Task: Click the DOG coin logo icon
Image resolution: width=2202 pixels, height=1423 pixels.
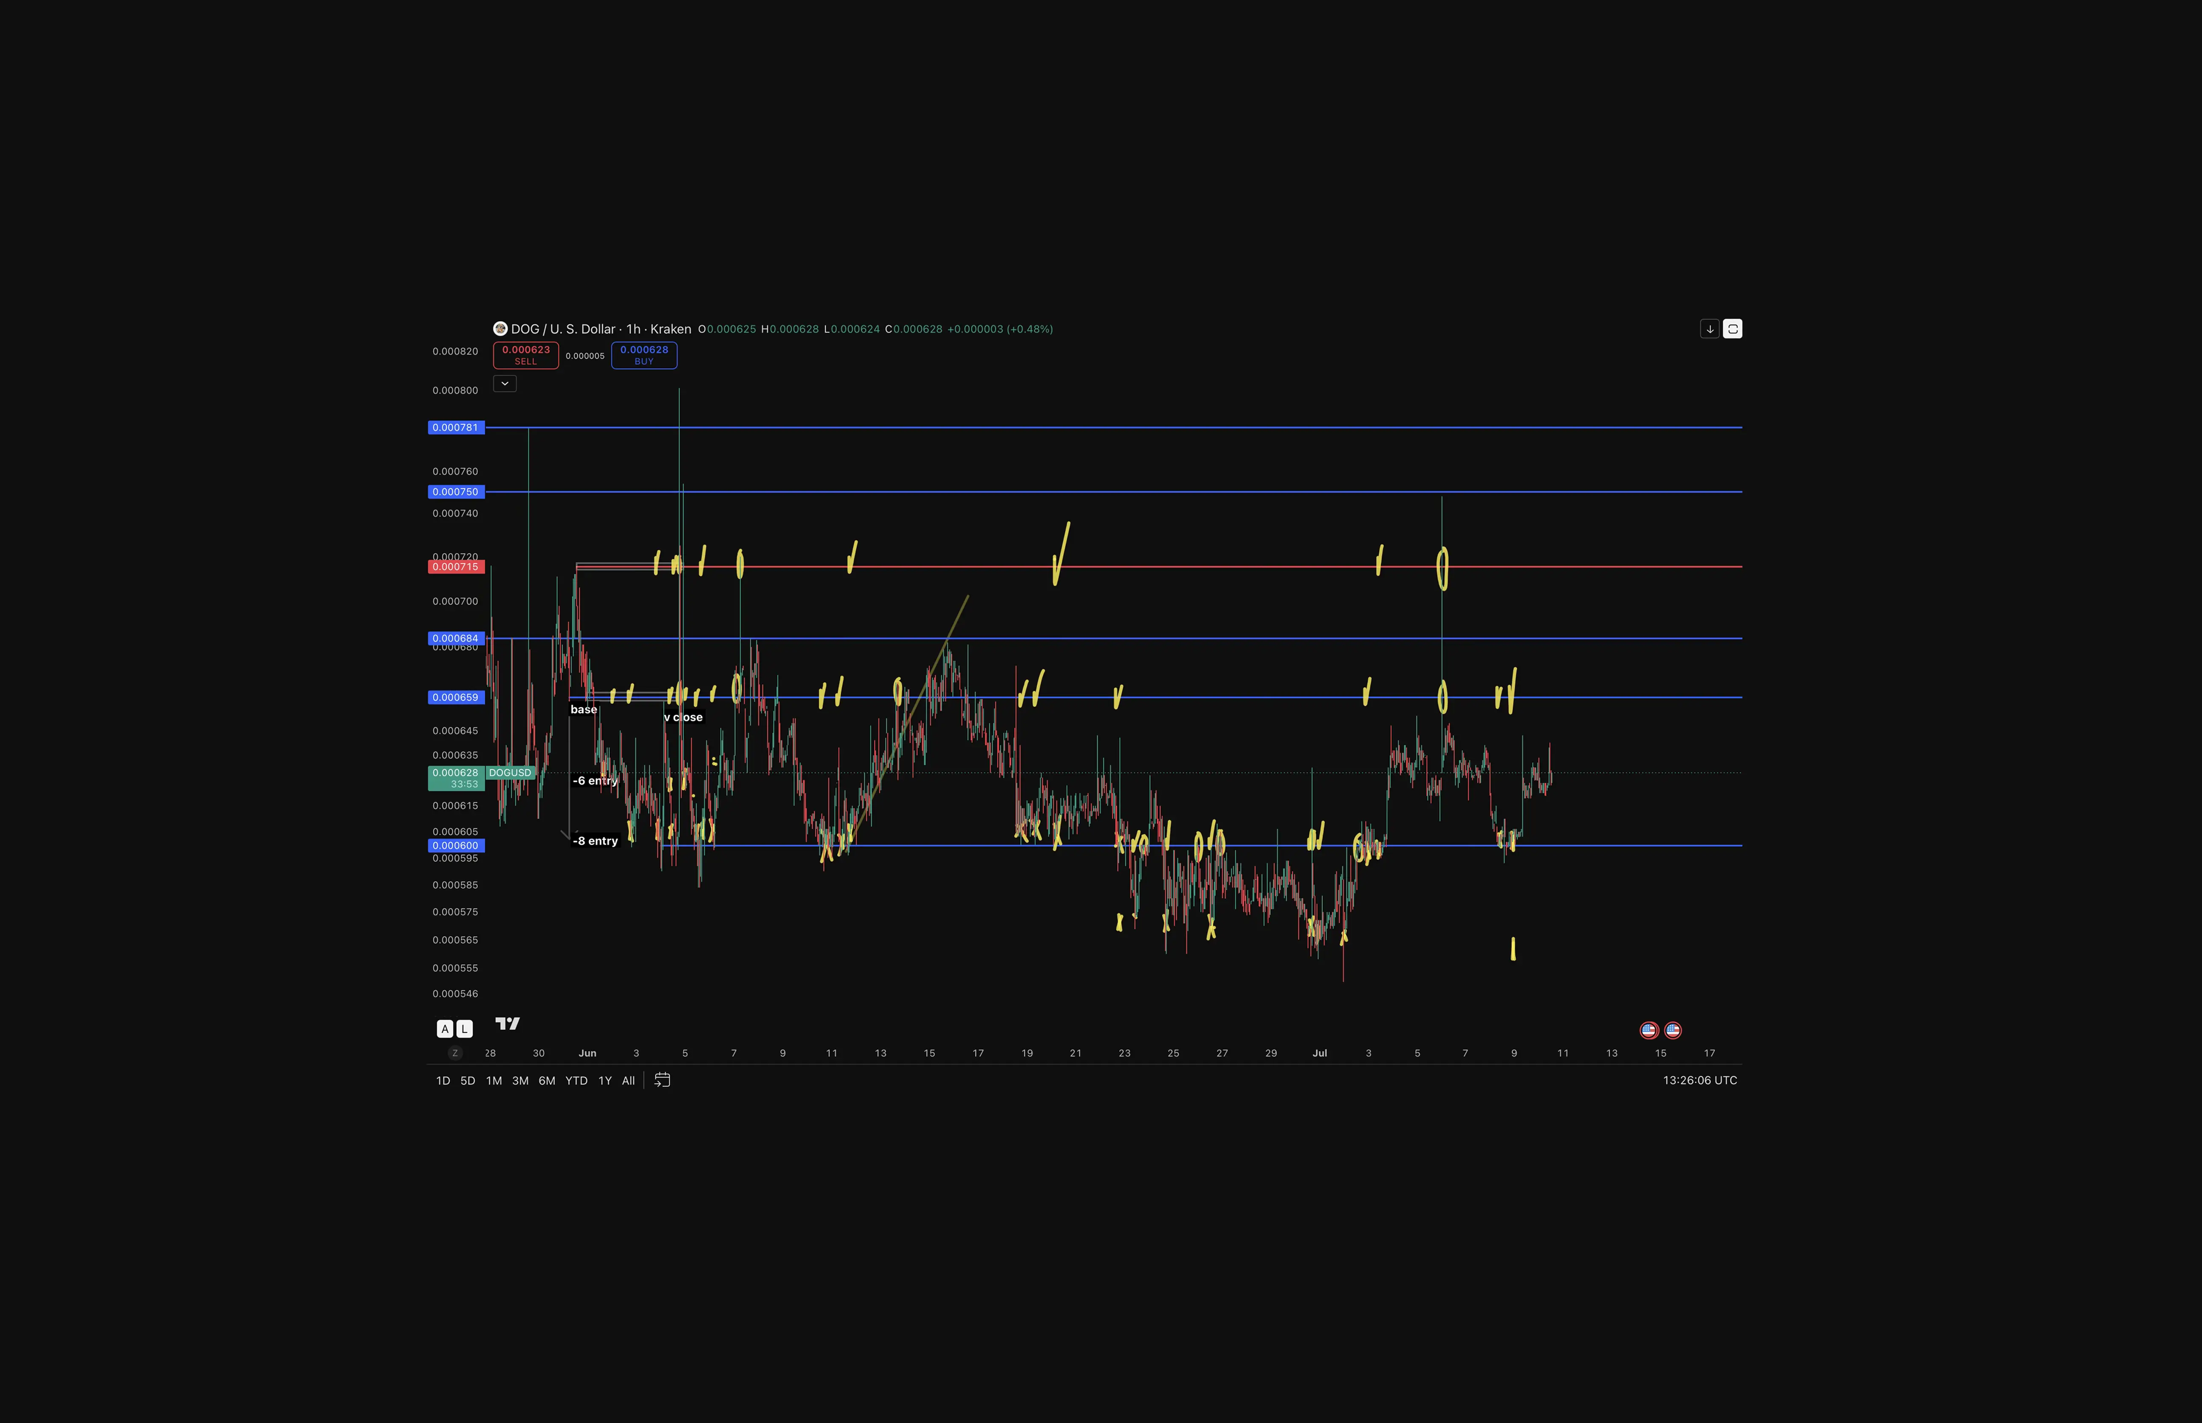Action: pos(500,329)
